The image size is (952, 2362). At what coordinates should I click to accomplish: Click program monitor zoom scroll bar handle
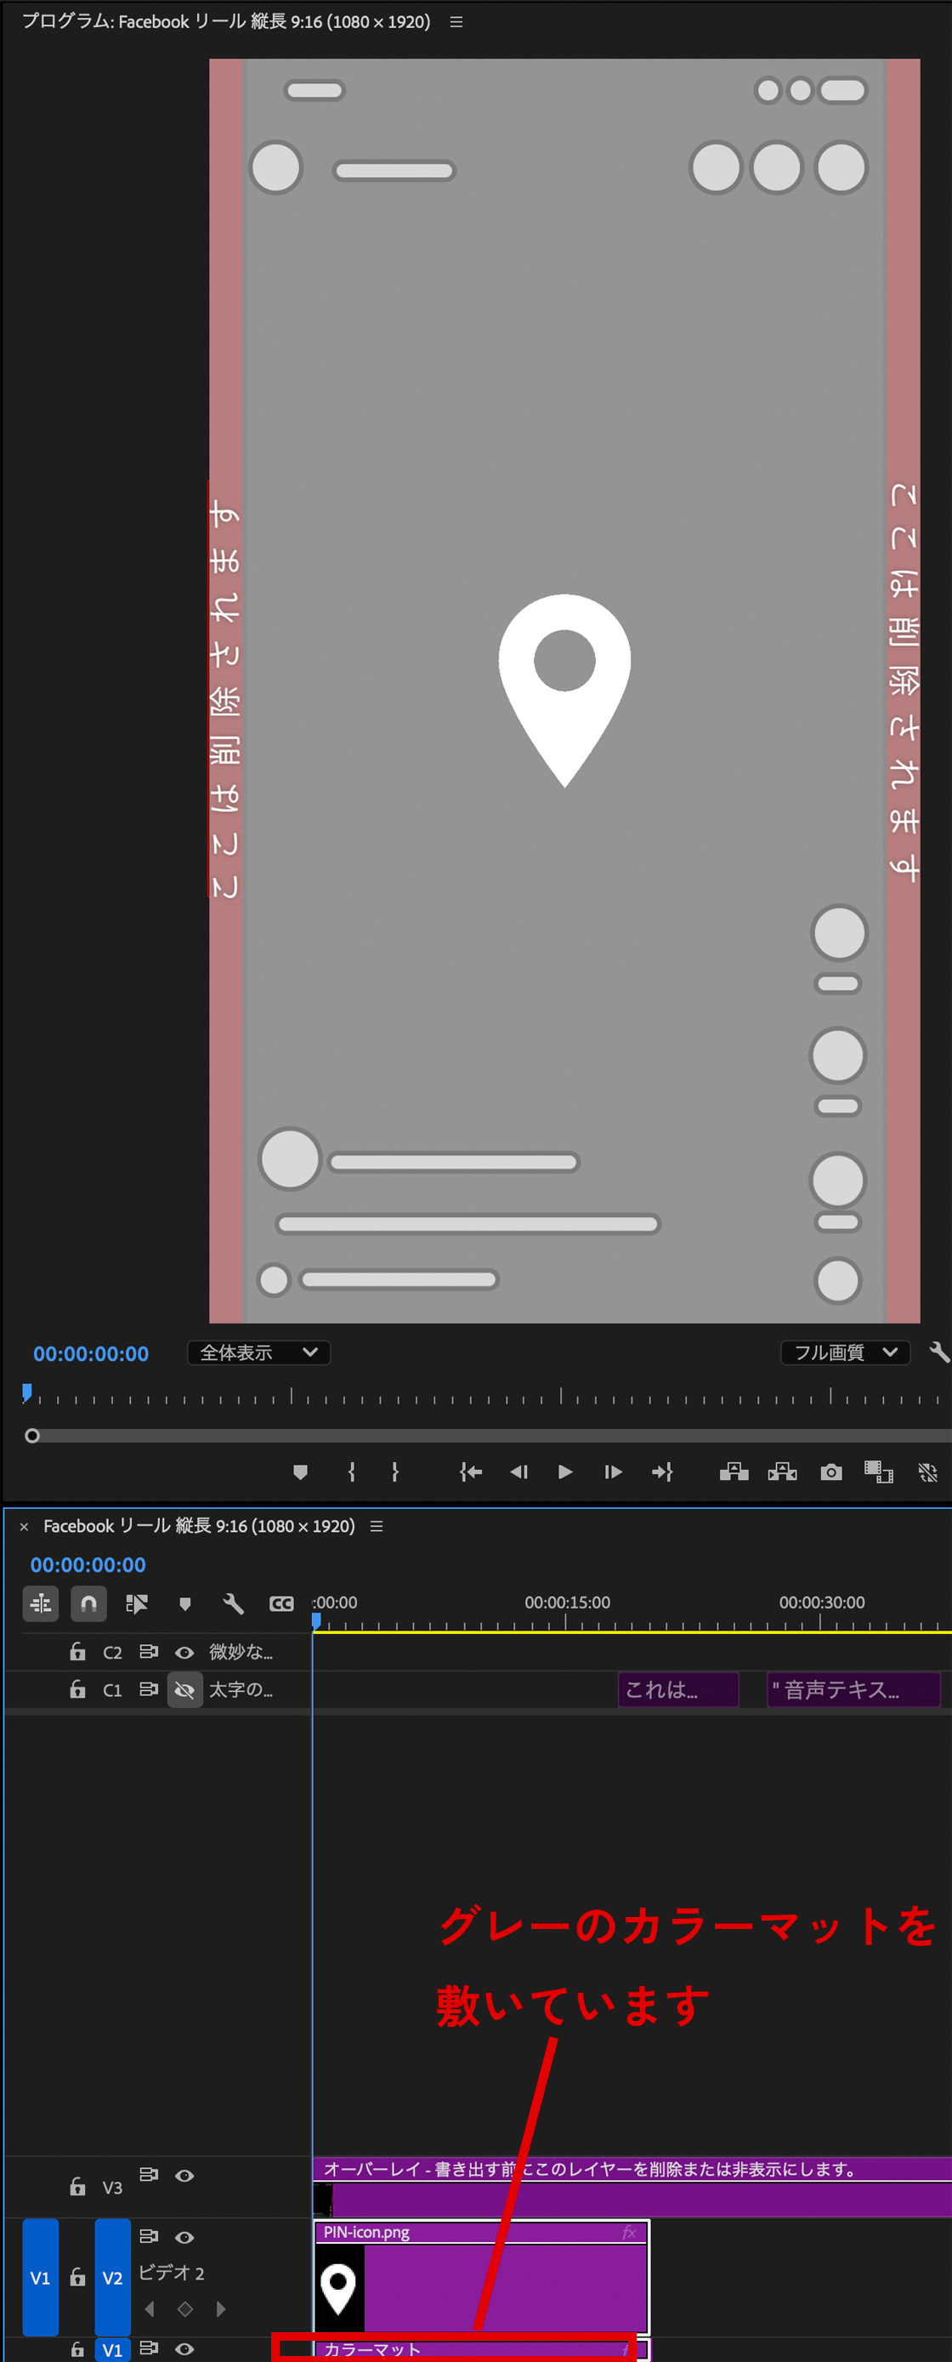[x=32, y=1435]
